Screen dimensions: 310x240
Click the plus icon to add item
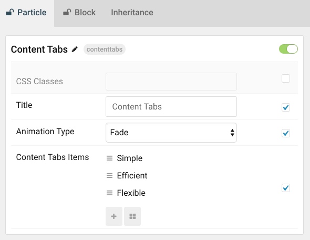point(114,216)
